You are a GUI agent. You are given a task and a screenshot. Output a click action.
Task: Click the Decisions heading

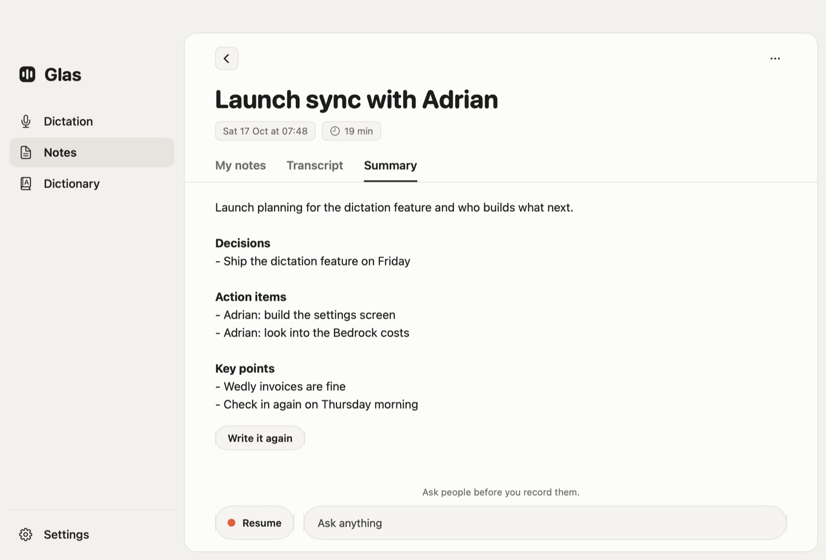coord(243,243)
